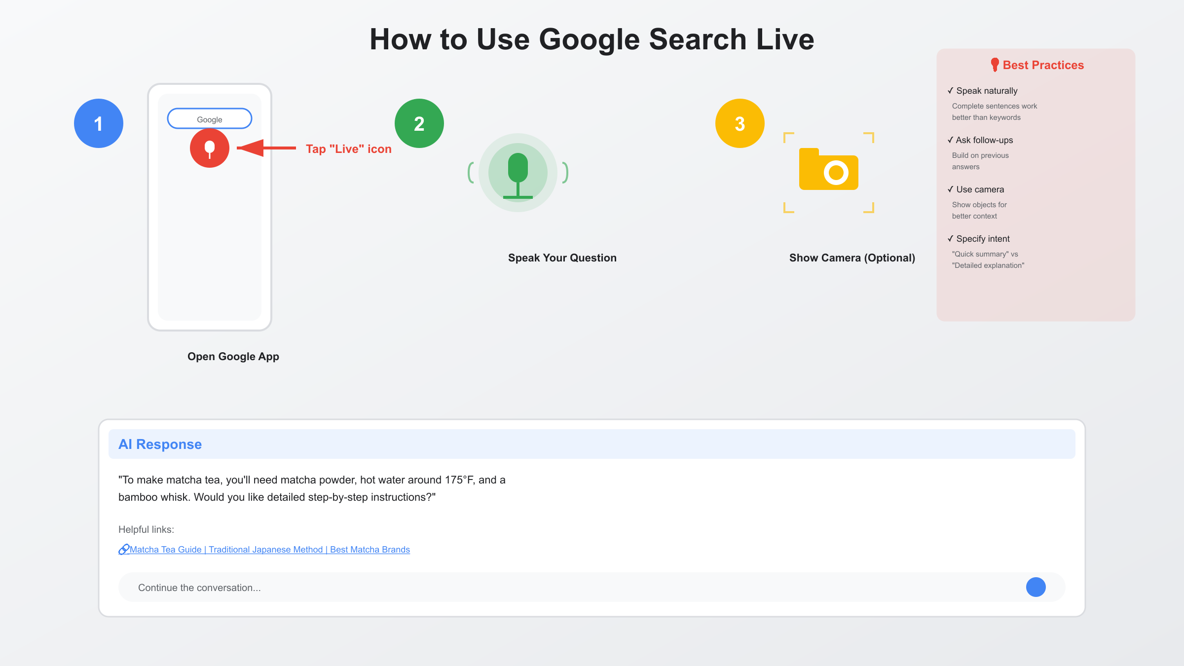Click the "Speak Your Question" caption
Viewport: 1184px width, 666px height.
(562, 258)
